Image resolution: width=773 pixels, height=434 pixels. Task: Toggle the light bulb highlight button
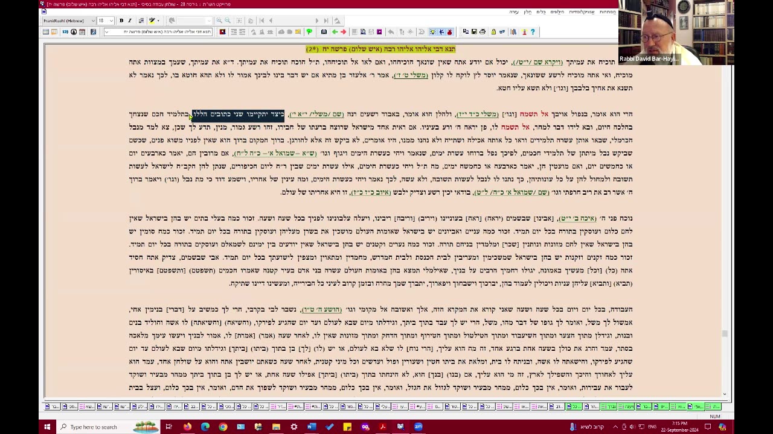(432, 32)
